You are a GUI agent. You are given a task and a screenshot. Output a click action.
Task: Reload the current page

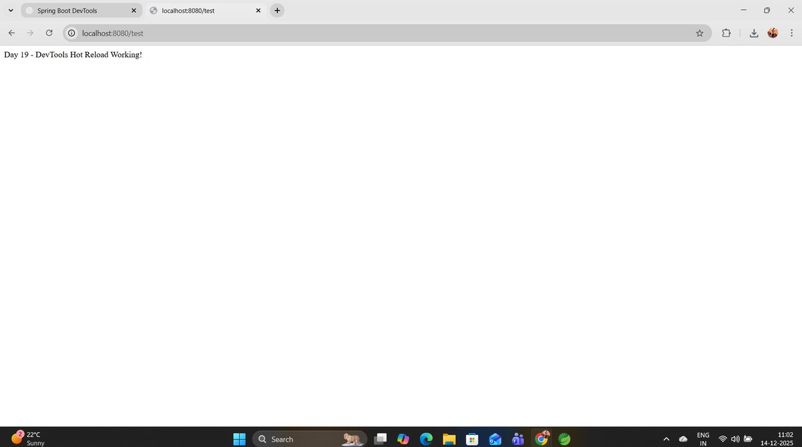(49, 33)
